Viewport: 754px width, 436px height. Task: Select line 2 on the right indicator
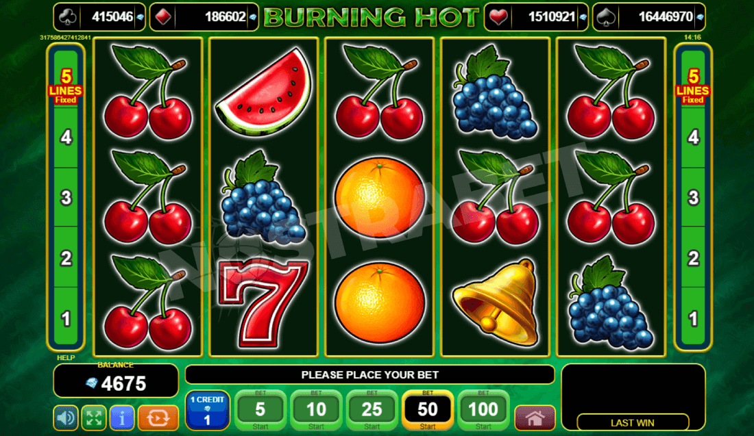coord(693,258)
